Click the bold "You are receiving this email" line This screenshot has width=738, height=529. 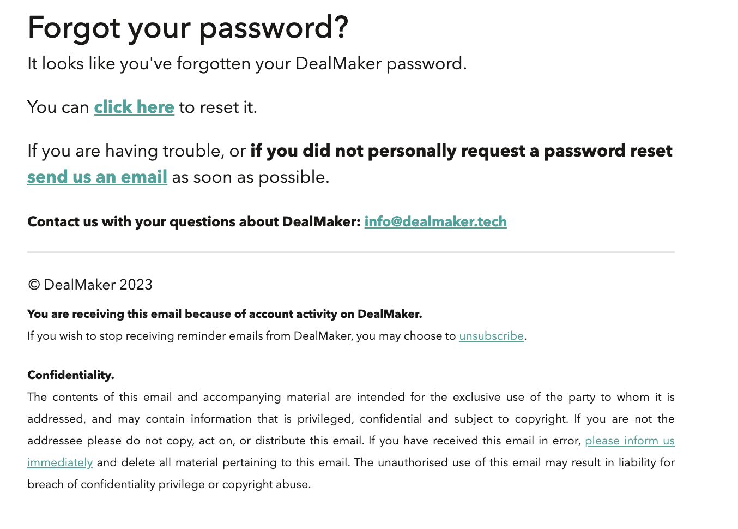point(225,314)
